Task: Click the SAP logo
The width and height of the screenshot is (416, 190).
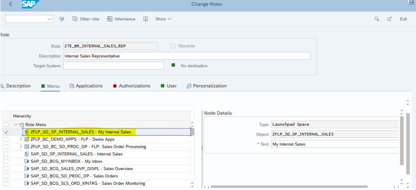Action: 30,5
